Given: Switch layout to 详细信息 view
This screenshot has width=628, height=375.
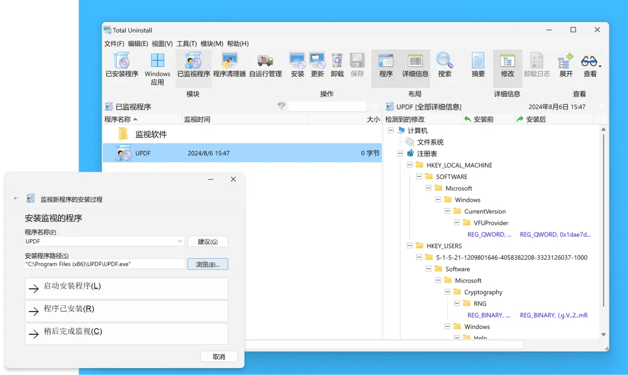Looking at the screenshot, I should (415, 65).
